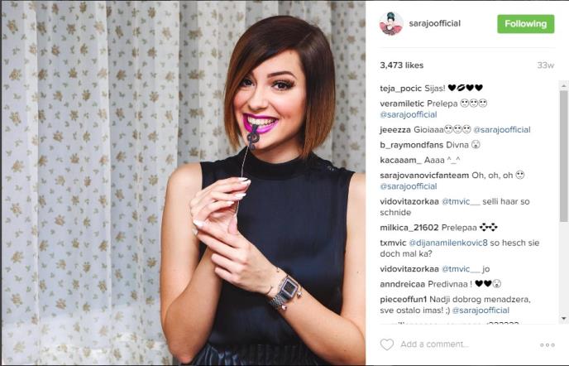Screen dimensions: 569x366
Task: Click the @dijanamilenkovic8 mention link
Action: [448, 243]
